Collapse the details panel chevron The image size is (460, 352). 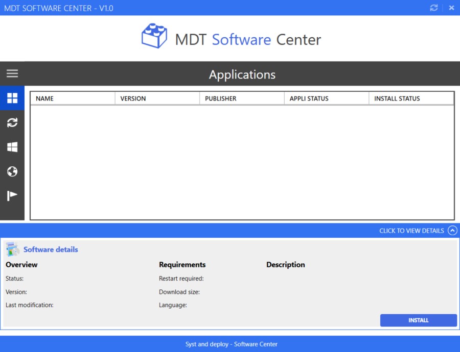(452, 230)
